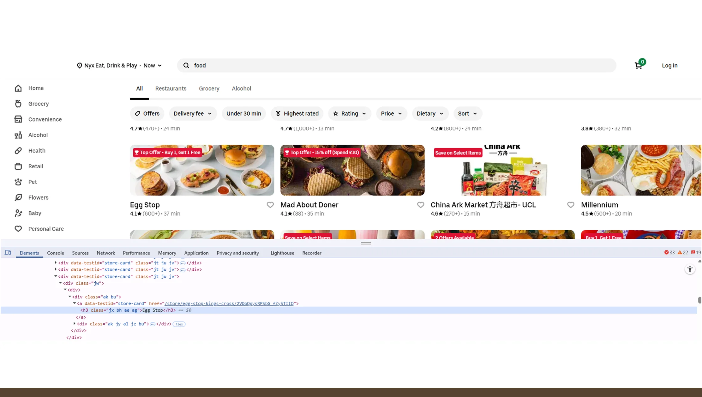
Task: Switch to the Restaurants tab
Action: click(x=171, y=89)
